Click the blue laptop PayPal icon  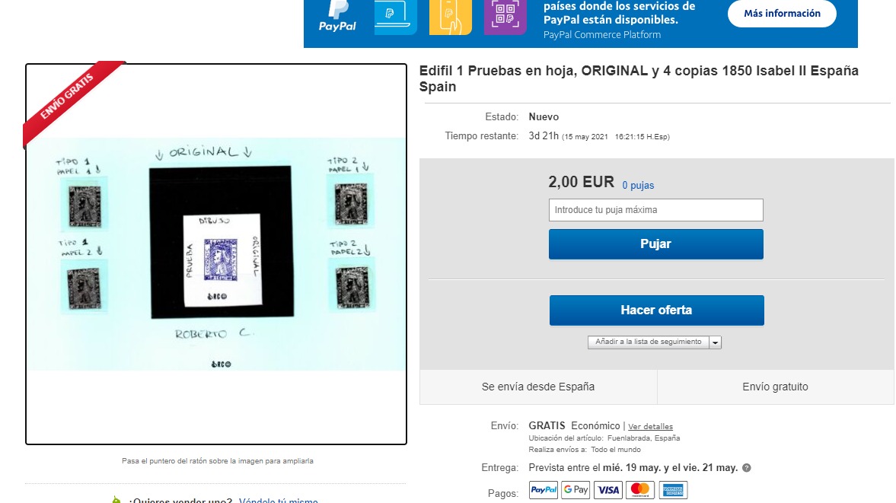[395, 18]
